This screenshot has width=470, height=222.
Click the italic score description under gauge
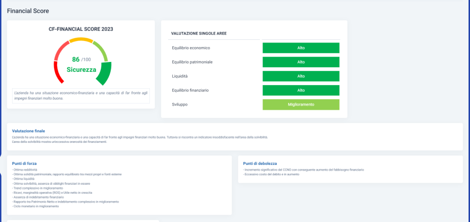coord(81,96)
